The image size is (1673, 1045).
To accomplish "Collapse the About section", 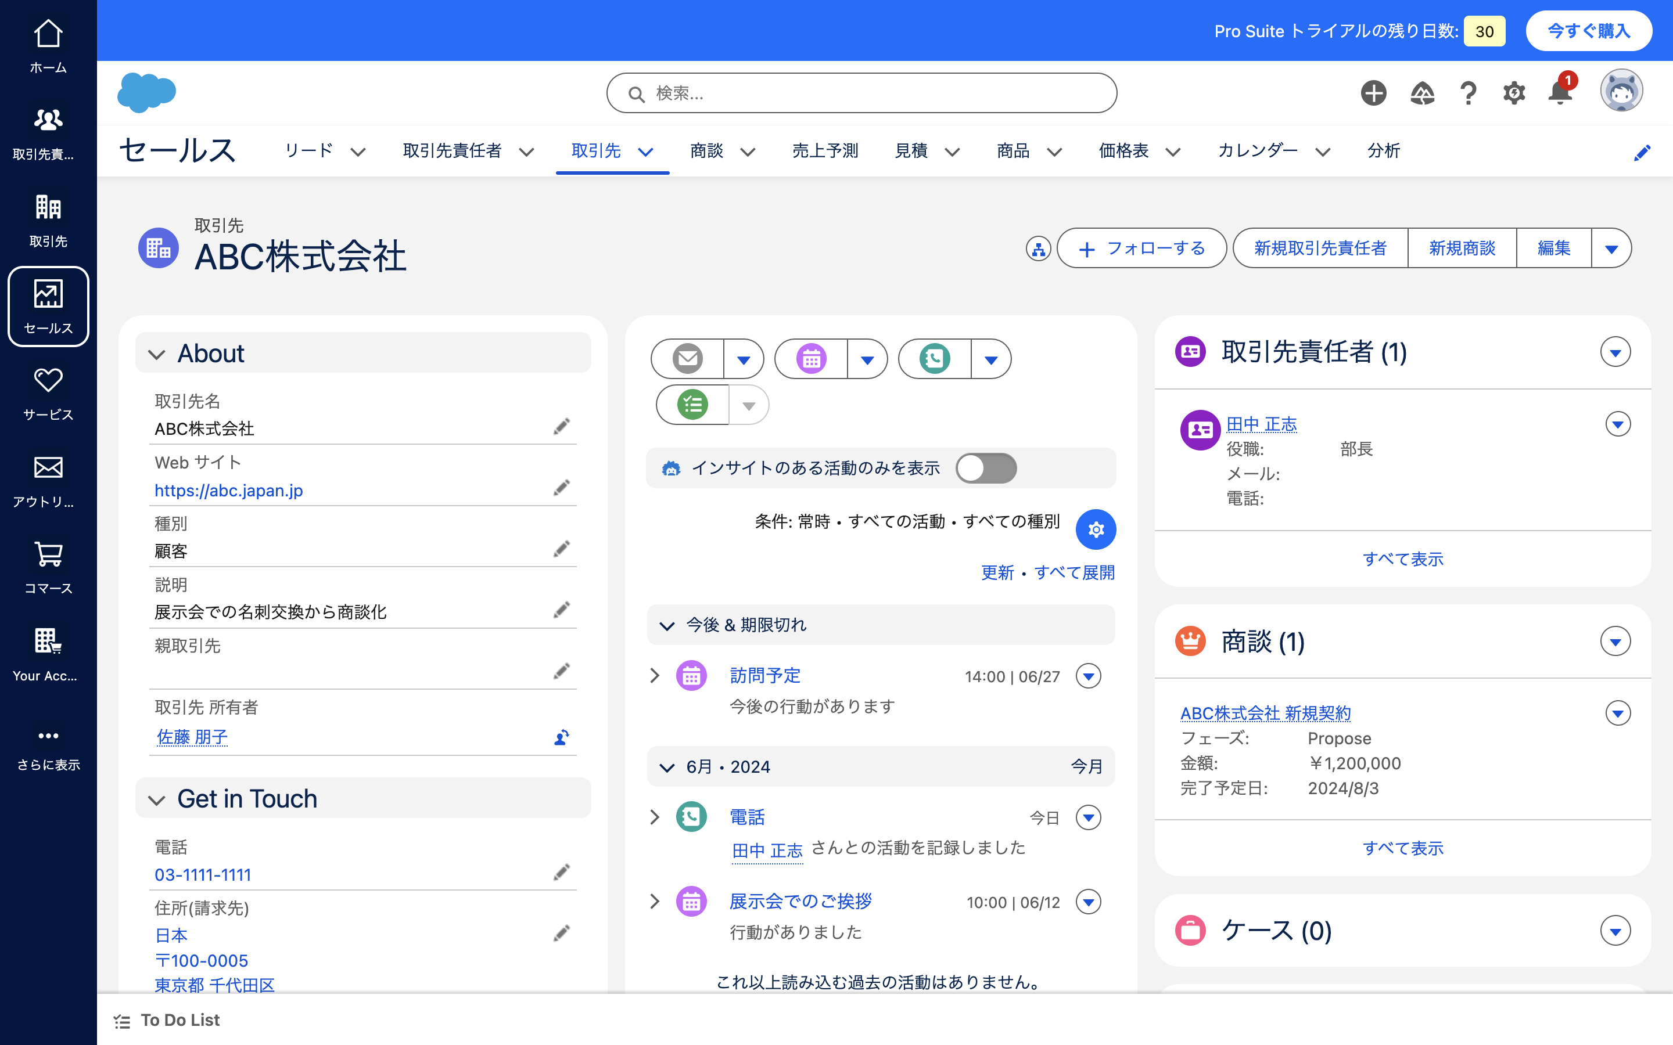I will coord(157,354).
